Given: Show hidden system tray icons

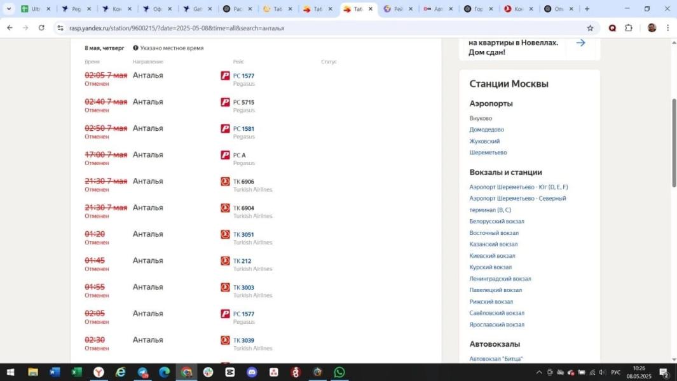Looking at the screenshot, I should click(x=539, y=372).
